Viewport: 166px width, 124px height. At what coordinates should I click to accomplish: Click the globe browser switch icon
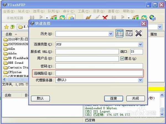click(x=152, y=18)
